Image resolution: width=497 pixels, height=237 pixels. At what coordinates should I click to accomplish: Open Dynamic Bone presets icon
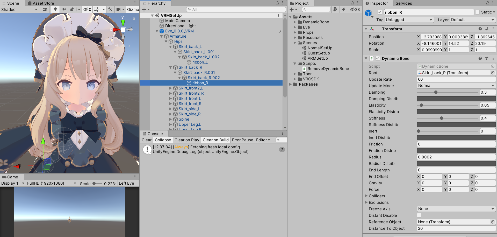(x=487, y=58)
